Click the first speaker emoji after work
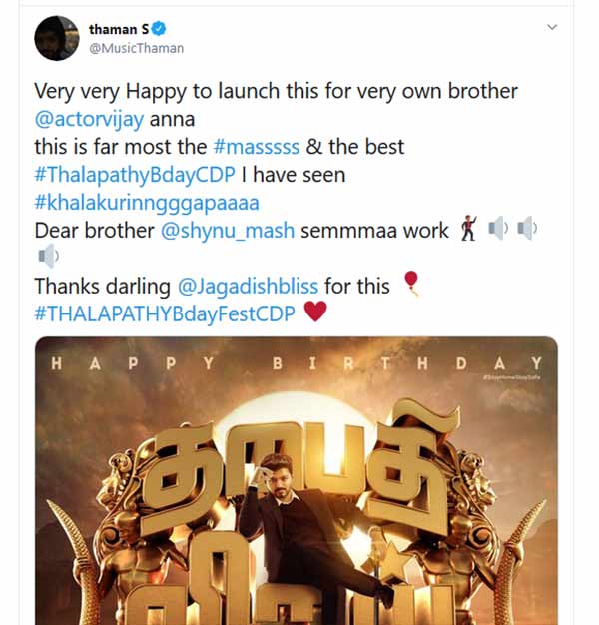599x625 pixels. (498, 230)
